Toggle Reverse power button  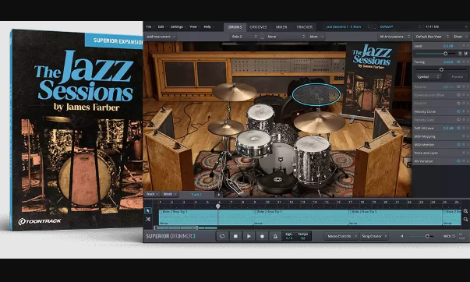coord(458,86)
